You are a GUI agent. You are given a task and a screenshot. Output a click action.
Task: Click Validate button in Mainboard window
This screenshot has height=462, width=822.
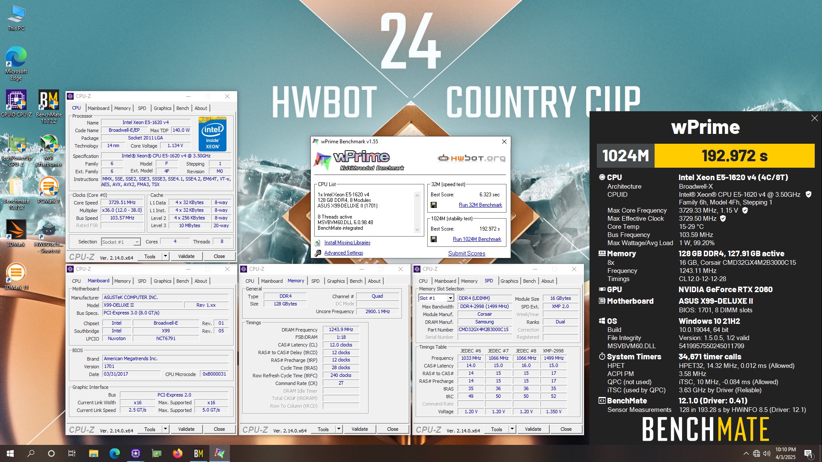186,429
